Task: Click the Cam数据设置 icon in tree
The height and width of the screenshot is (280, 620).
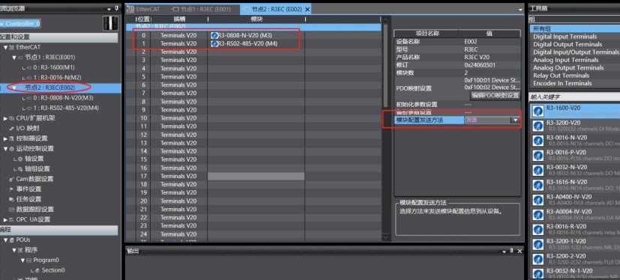Action: pos(12,179)
